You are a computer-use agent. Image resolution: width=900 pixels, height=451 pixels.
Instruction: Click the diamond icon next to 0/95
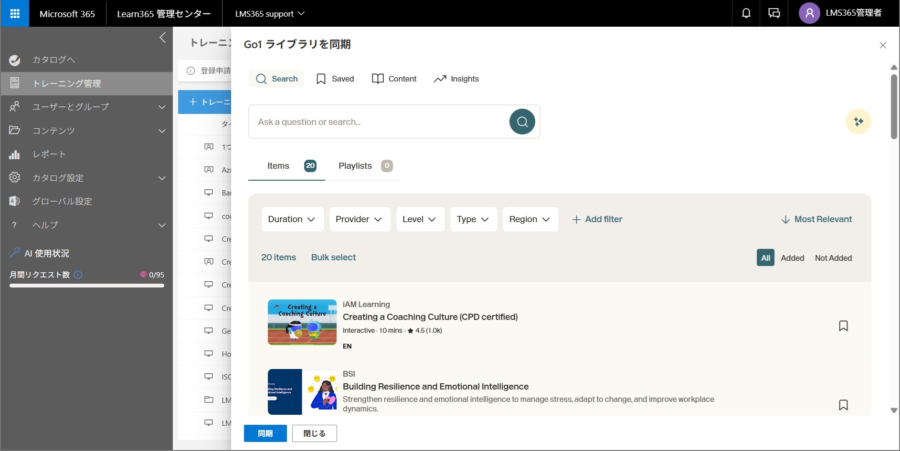coord(143,275)
